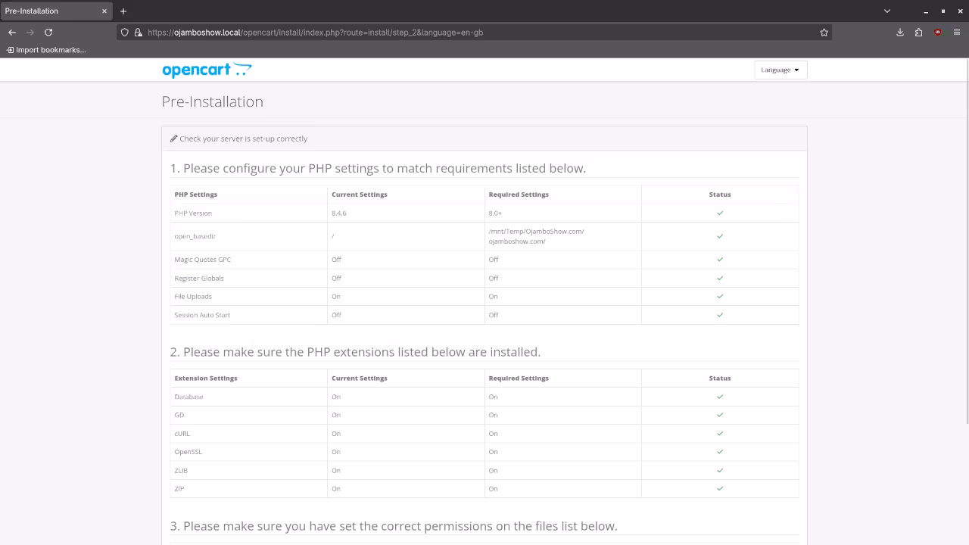This screenshot has height=545, width=969.
Task: Click the Register Globals status checkmark
Action: 720,278
